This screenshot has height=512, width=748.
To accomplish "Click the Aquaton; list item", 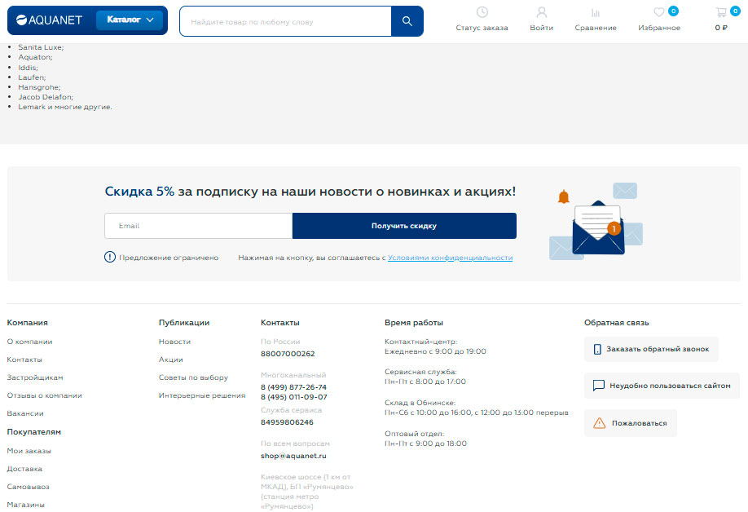I will pyautogui.click(x=35, y=57).
